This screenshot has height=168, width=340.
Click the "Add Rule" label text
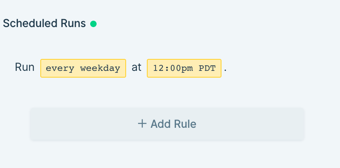pos(173,124)
